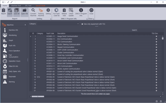Sort by Description column header
Screen dimensions: 166x103
coord(61,34)
